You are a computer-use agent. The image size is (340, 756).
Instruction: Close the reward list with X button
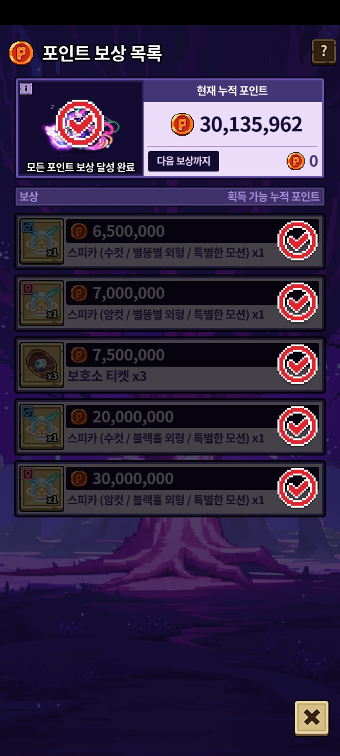pyautogui.click(x=312, y=718)
